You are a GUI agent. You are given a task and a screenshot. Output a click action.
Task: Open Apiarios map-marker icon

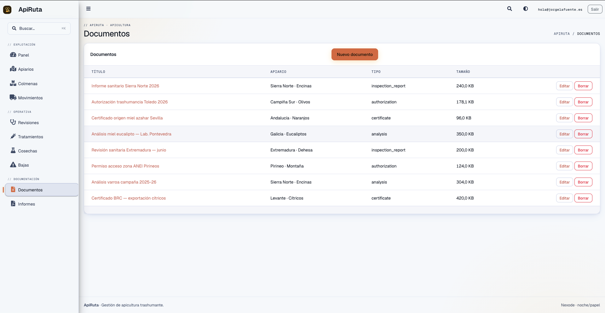coord(13,69)
